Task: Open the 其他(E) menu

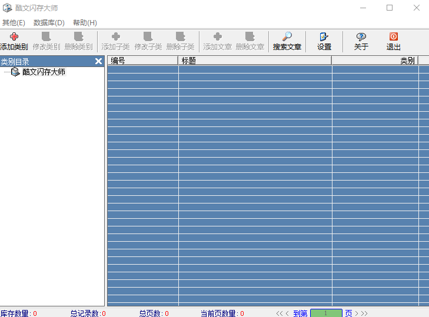Action: (14, 23)
